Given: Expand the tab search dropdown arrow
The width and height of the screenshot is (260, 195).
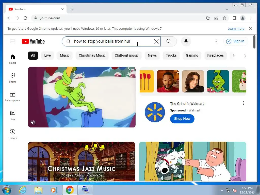Looking at the screenshot, I should [227, 9].
